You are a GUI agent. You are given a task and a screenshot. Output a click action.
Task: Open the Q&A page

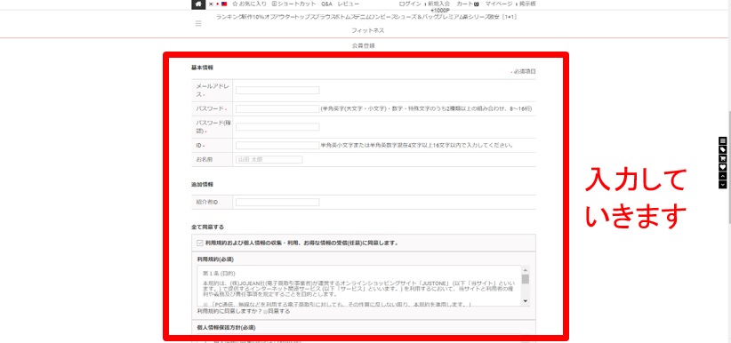(326, 4)
